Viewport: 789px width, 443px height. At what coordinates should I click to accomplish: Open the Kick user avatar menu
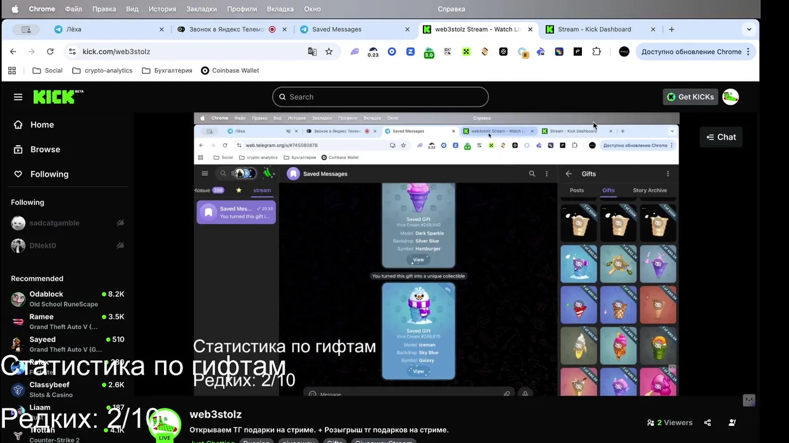click(x=730, y=97)
